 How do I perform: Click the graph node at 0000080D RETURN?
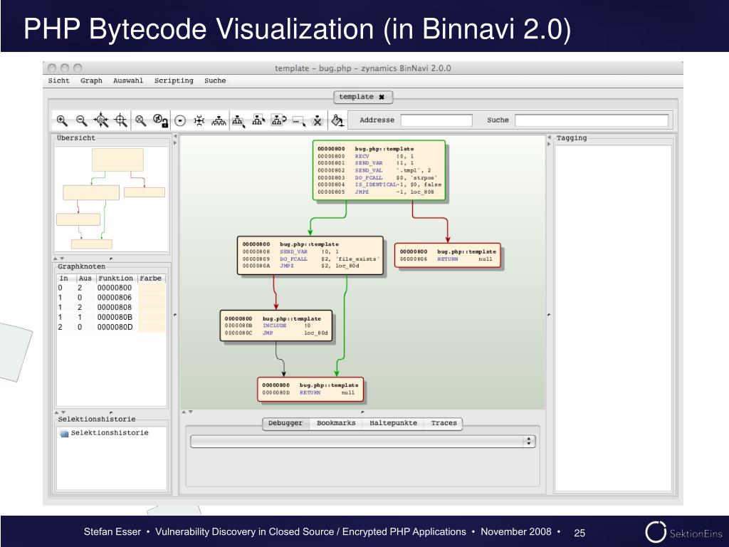pos(310,390)
